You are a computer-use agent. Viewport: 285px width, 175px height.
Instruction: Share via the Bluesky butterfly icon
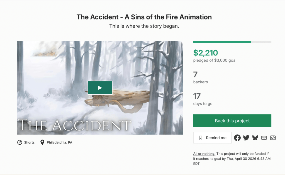click(255, 138)
